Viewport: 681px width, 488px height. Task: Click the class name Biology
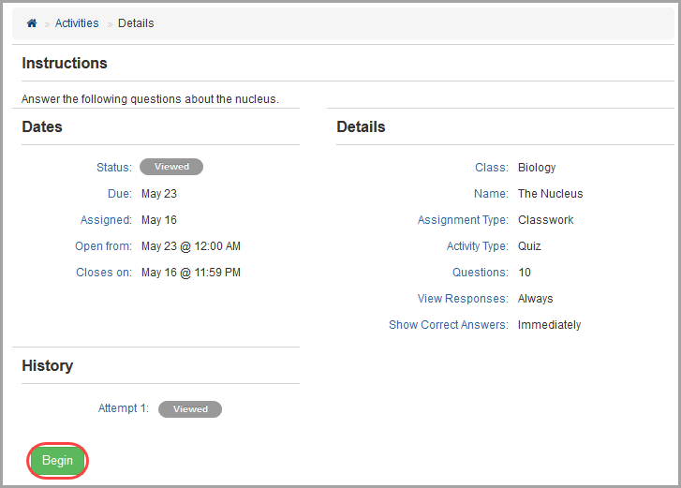537,168
